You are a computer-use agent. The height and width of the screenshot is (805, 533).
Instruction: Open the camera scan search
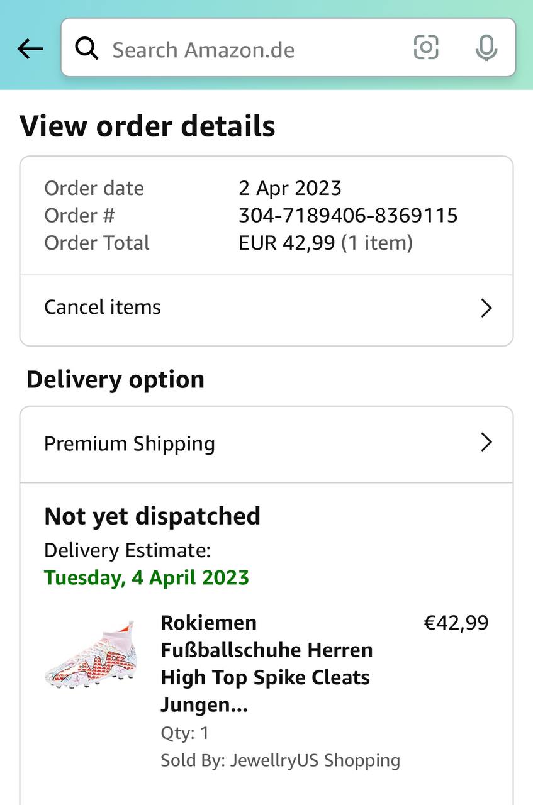pos(426,48)
